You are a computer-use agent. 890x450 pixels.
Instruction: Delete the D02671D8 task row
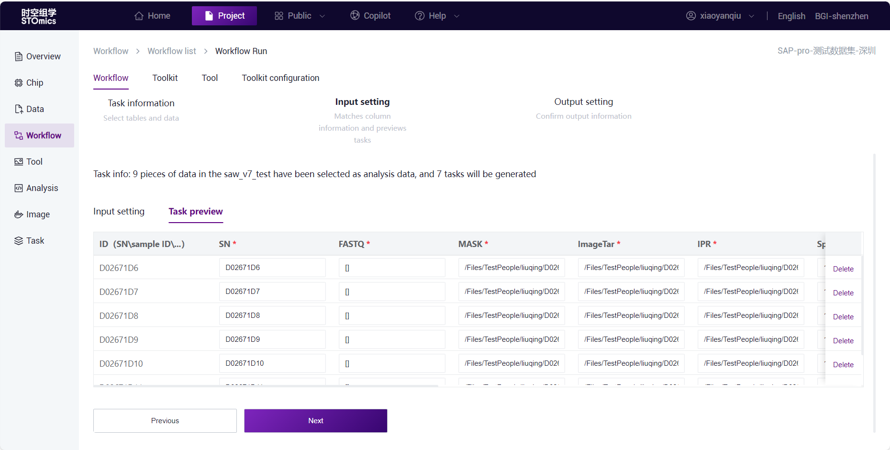pyautogui.click(x=843, y=317)
